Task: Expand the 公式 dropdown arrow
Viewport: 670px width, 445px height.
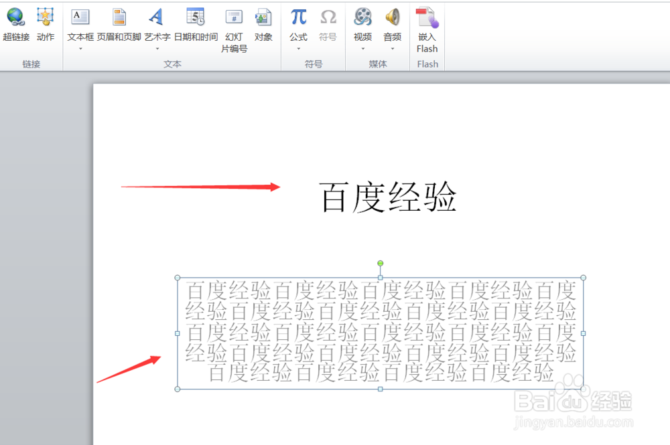Action: 298,49
